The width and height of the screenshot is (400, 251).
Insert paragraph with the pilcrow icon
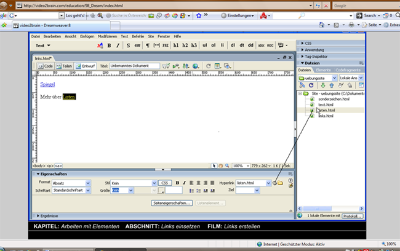(148, 46)
